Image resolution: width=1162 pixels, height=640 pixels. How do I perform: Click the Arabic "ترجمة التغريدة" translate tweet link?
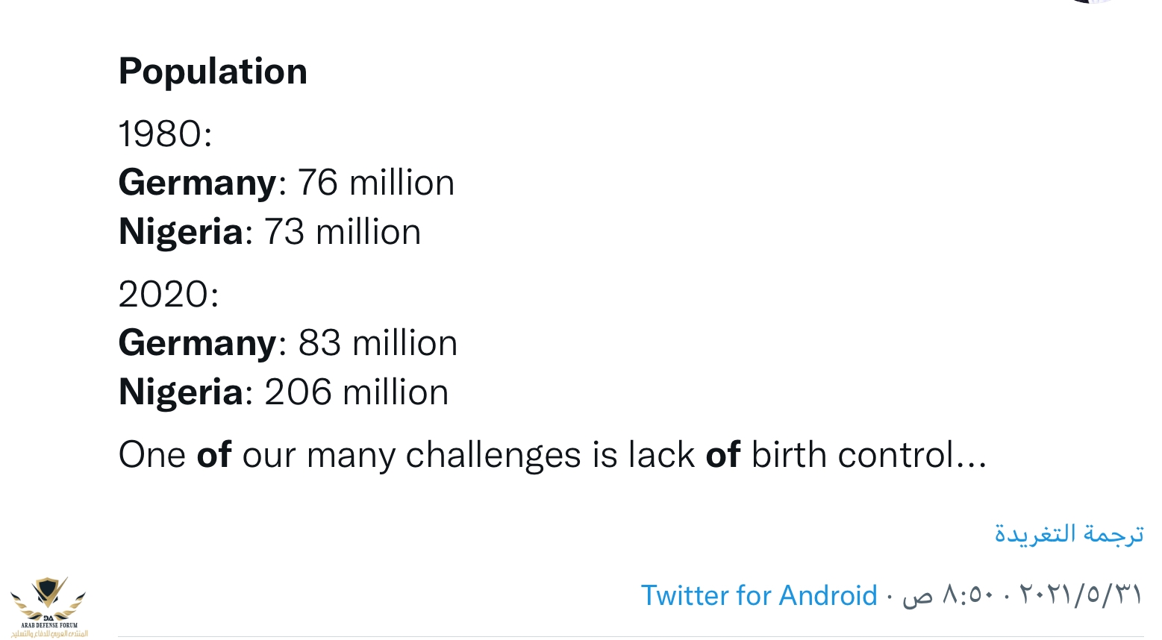tap(1068, 534)
